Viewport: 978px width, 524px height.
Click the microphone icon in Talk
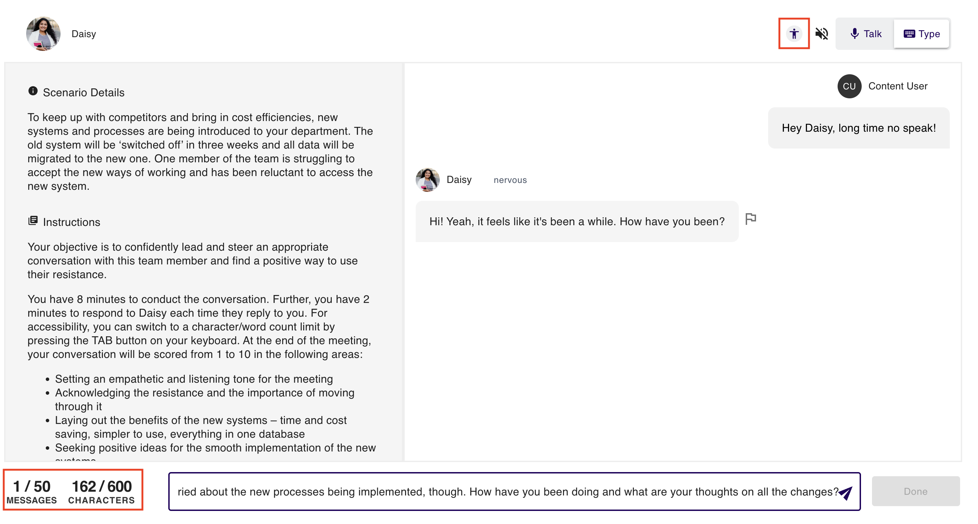click(x=854, y=34)
